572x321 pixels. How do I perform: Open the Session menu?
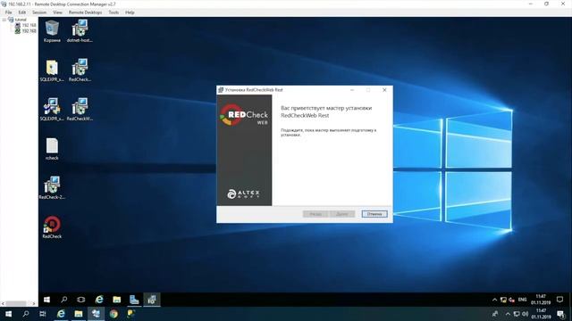(x=39, y=12)
